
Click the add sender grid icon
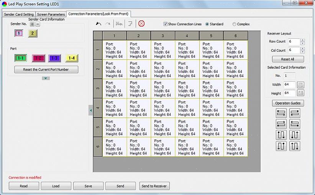tap(32, 24)
